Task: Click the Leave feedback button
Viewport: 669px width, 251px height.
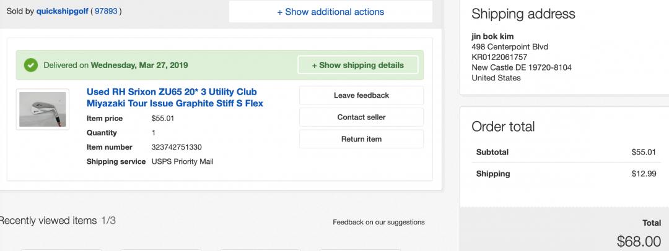Action: pos(361,95)
